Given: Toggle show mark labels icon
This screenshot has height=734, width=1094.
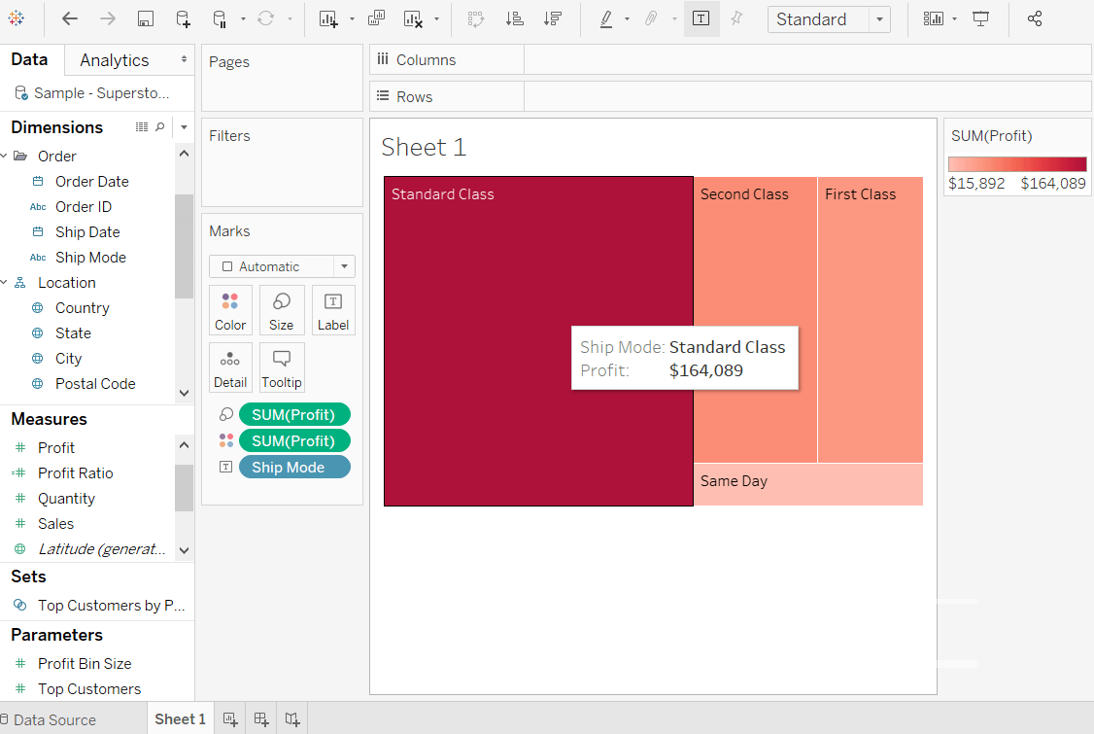Looking at the screenshot, I should [x=701, y=18].
